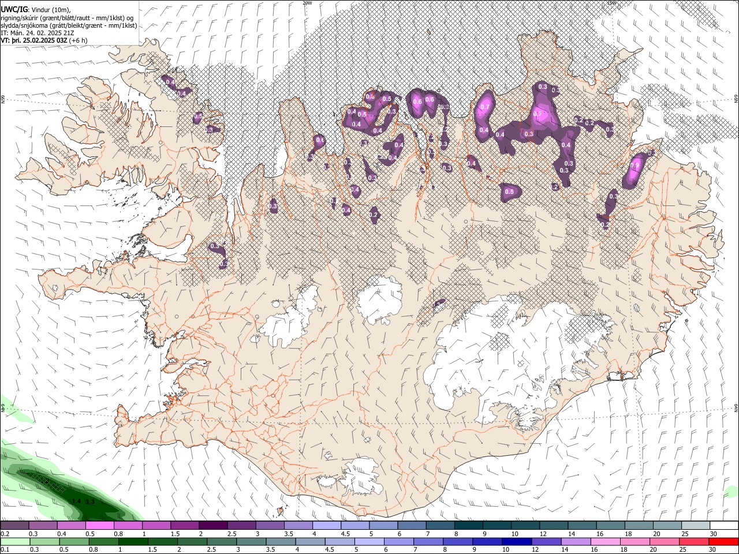Click the 'rigning/skúrir' legend description line
This screenshot has width=739, height=554.
[x=67, y=17]
